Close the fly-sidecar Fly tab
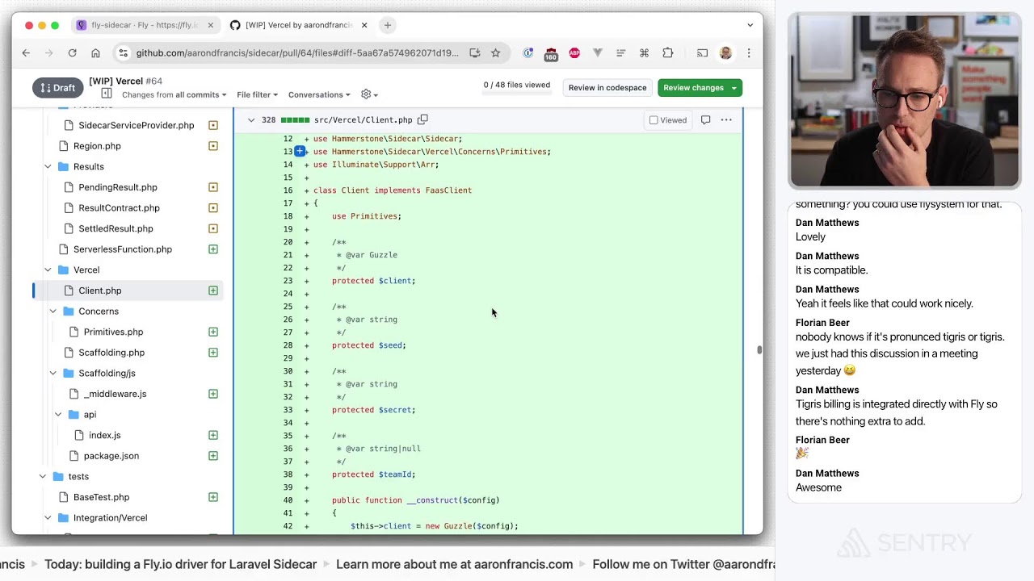The height and width of the screenshot is (581, 1034). (x=211, y=25)
